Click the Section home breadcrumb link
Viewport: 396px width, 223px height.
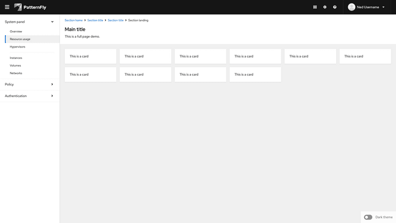pos(74,20)
